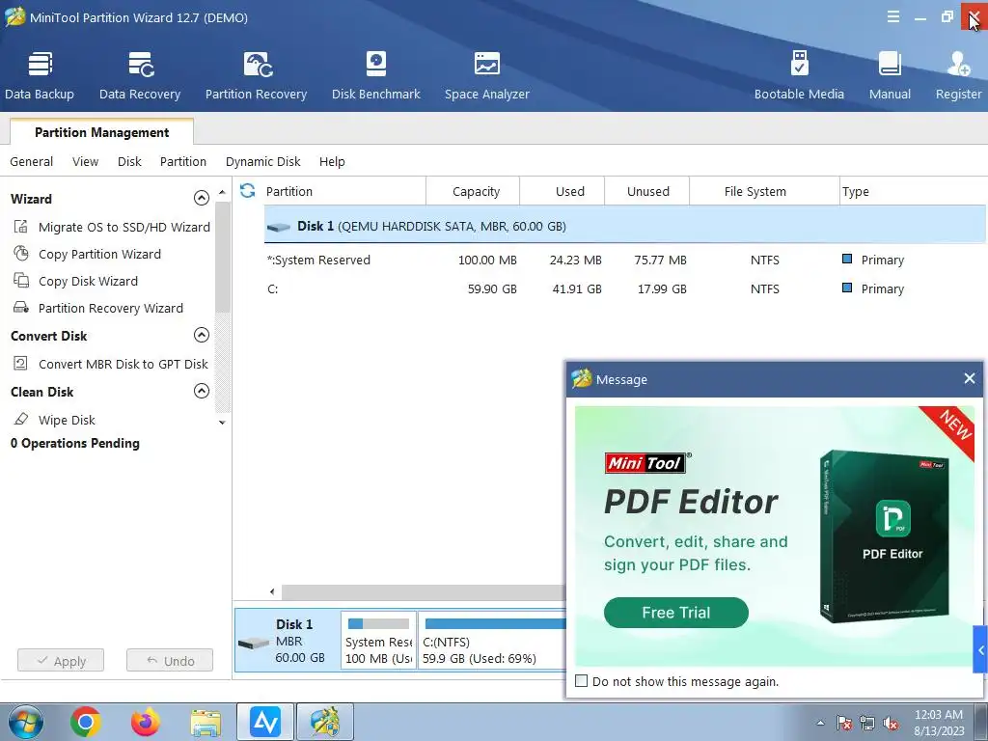Open the Partition Recovery Wizard in the sidebar

coord(98,308)
